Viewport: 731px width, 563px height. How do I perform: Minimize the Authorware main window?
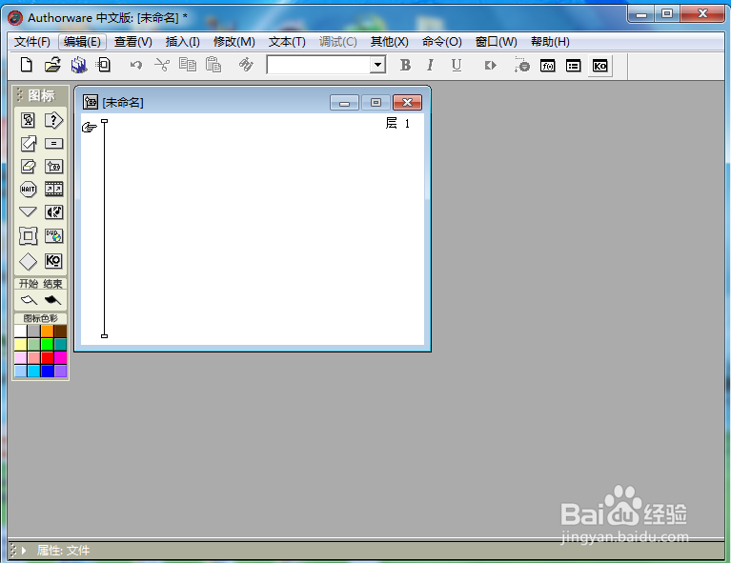coord(641,13)
